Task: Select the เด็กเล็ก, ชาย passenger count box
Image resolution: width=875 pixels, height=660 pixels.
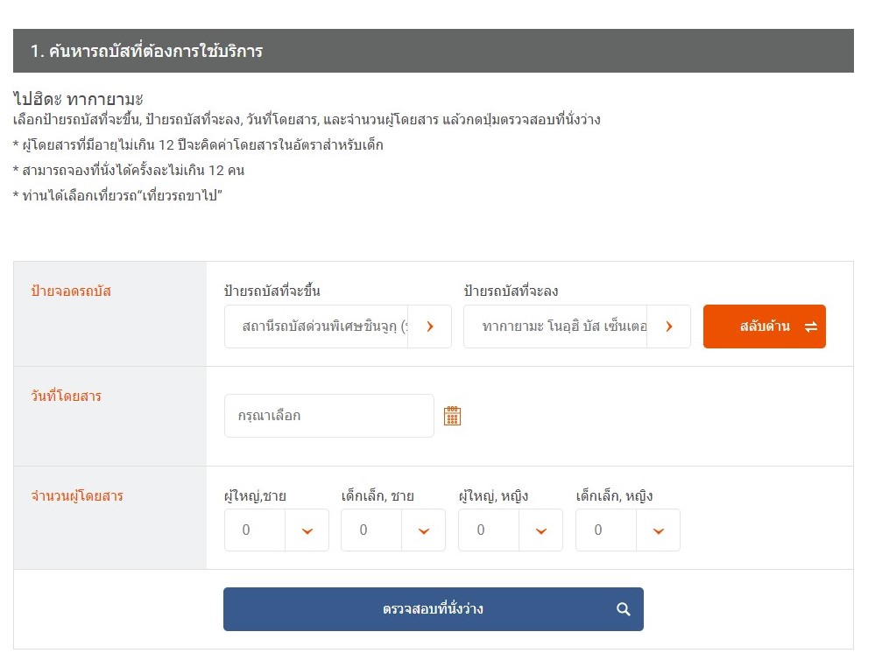Action: pyautogui.click(x=372, y=530)
